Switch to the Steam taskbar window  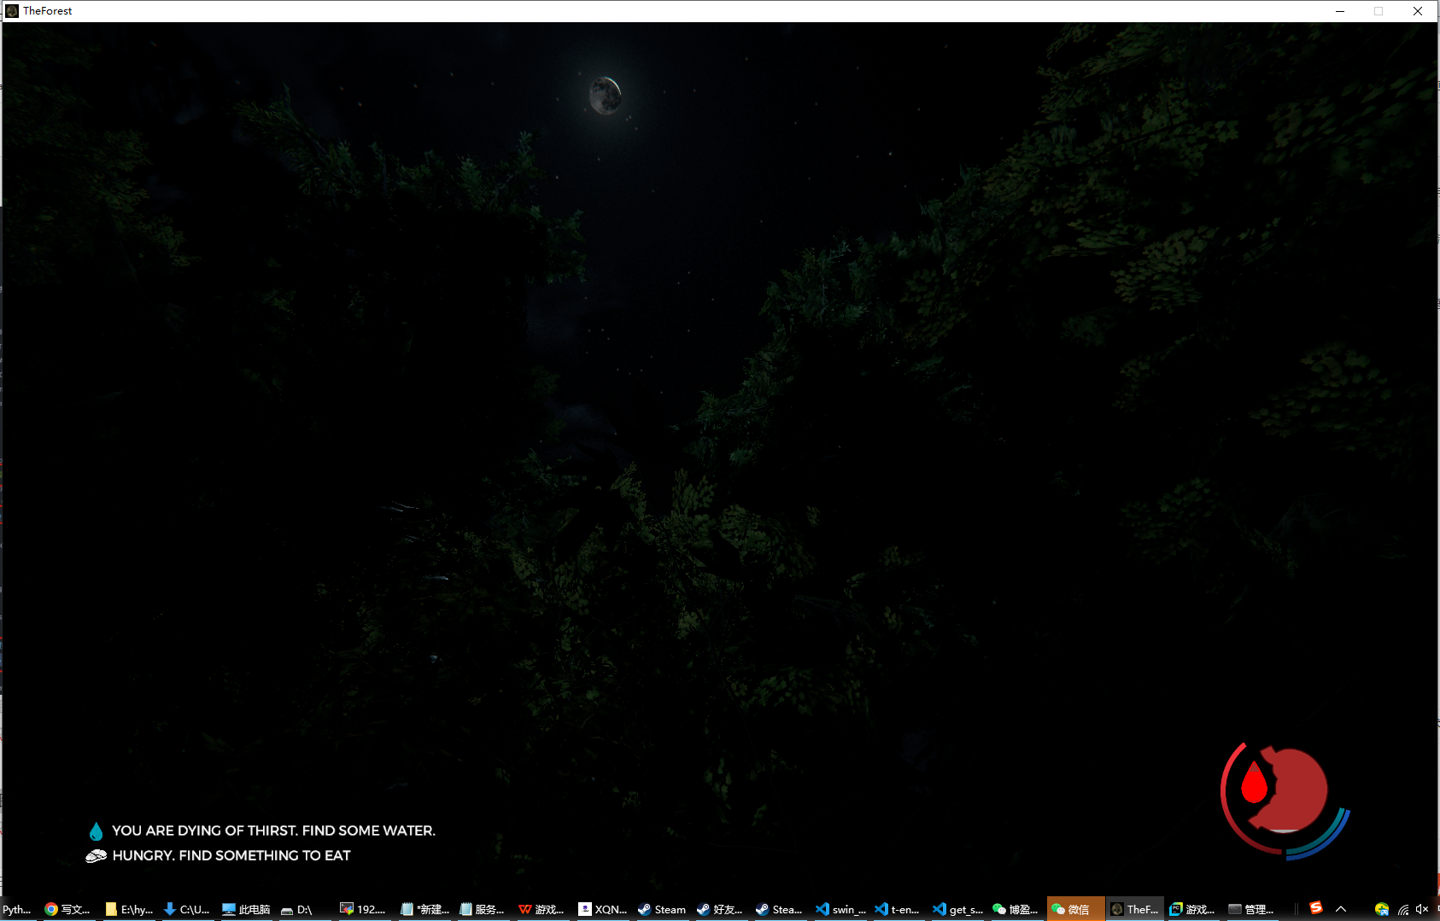662,909
